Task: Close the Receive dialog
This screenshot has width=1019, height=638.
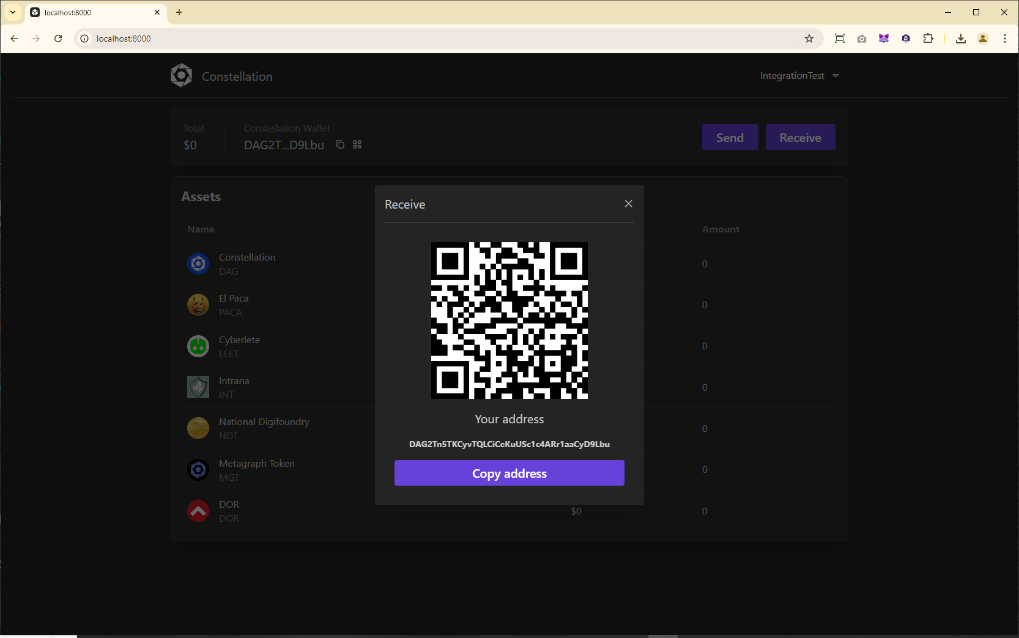Action: (x=628, y=204)
